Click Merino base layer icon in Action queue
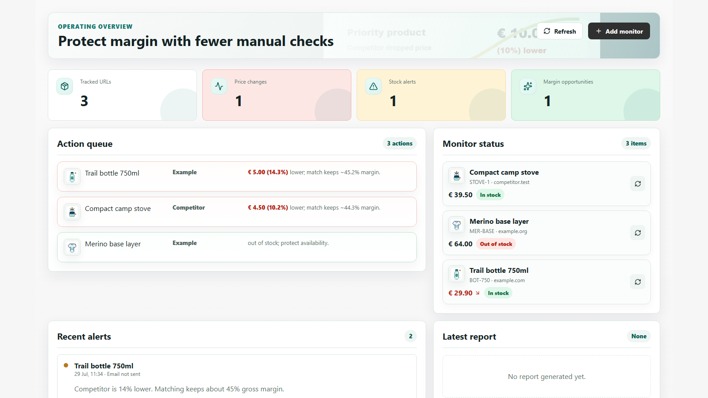708x398 pixels. [72, 247]
